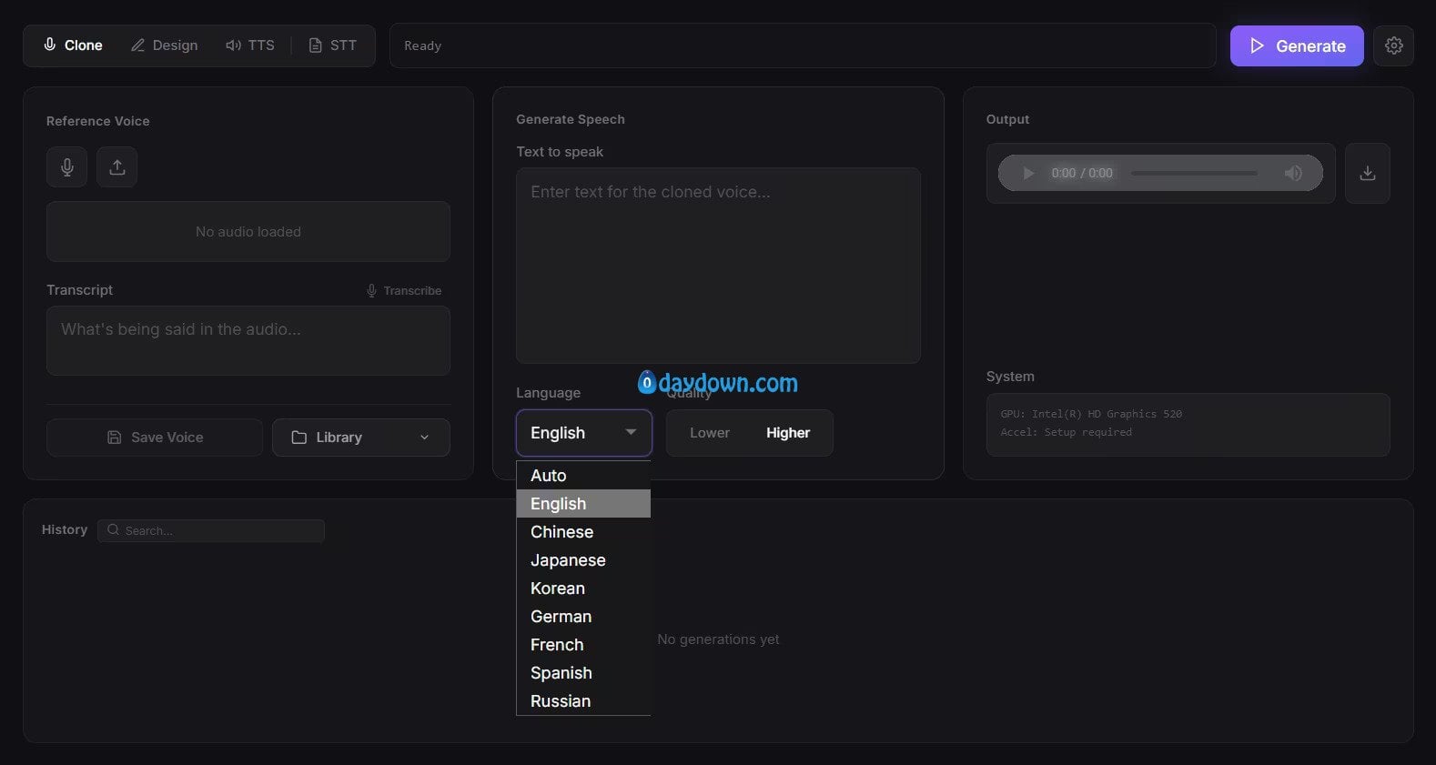
Task: Choose Spanish from the language list
Action: point(583,673)
